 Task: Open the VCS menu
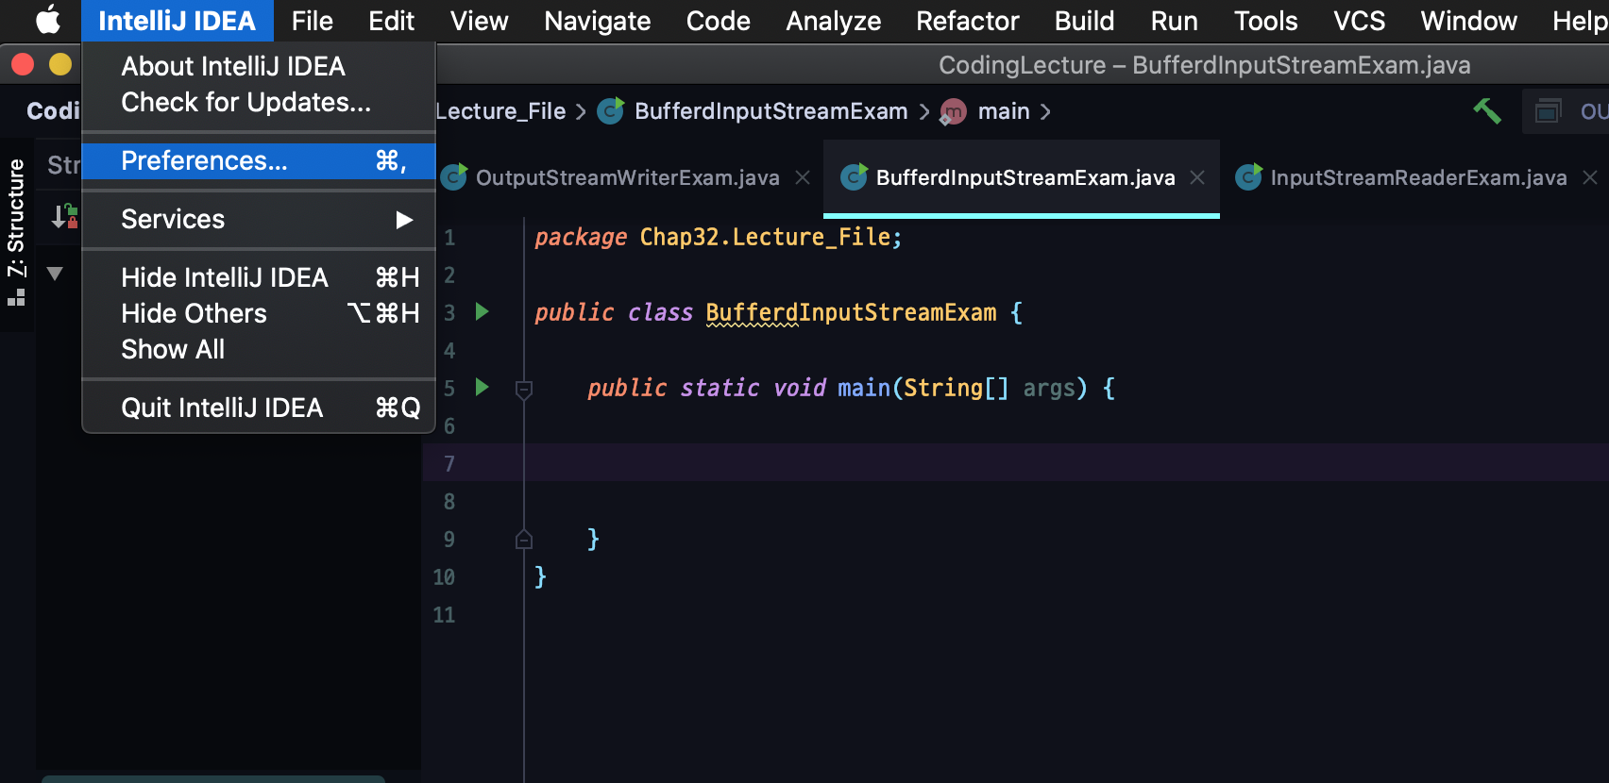(1359, 21)
